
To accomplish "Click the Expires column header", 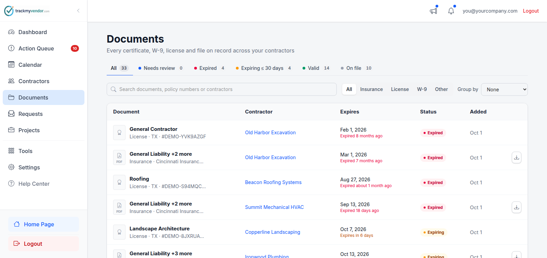I will (349, 112).
